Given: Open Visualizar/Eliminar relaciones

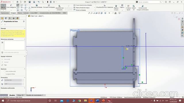Looking at the screenshot, I should pyautogui.click(x=105, y=6).
